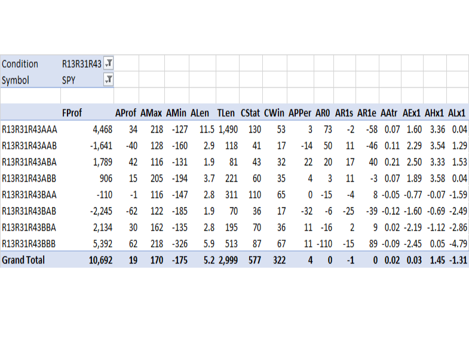Select the Condition label cell
This screenshot has width=469, height=337.
pyautogui.click(x=20, y=64)
